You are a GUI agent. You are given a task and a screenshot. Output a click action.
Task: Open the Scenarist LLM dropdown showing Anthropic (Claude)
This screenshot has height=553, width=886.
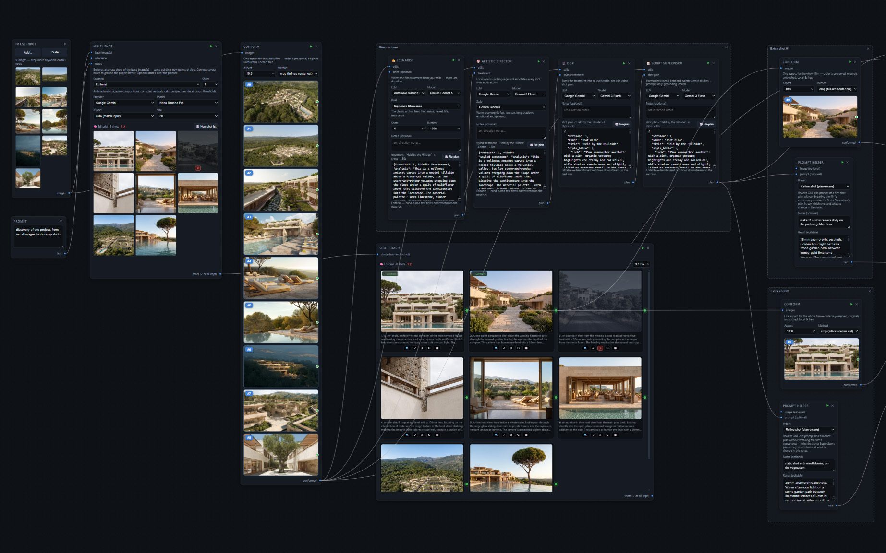coord(409,93)
